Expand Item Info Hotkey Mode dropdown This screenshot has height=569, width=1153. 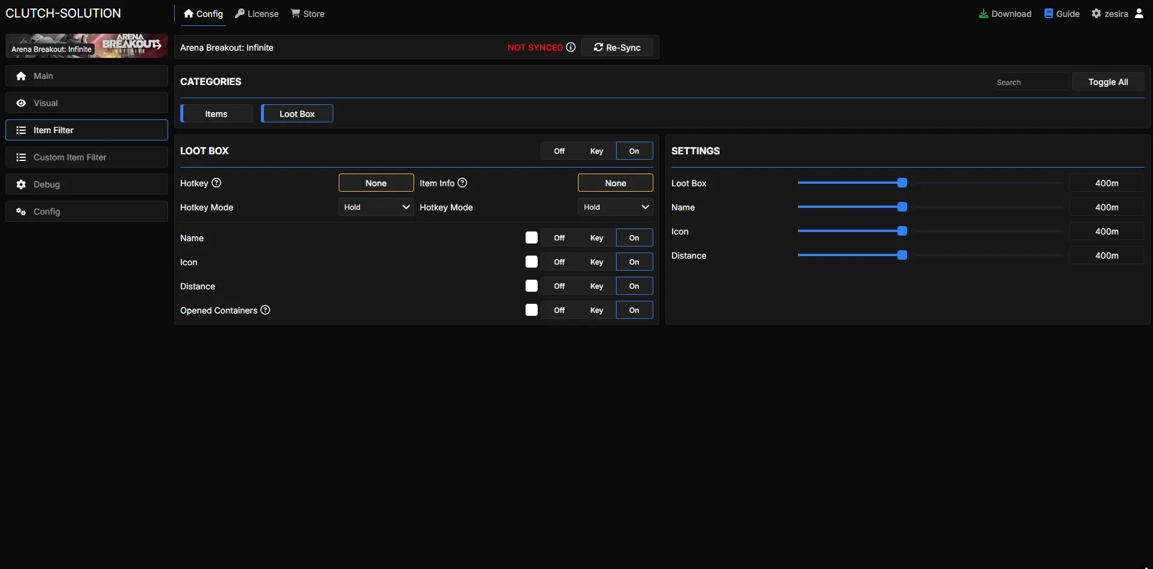tap(615, 207)
